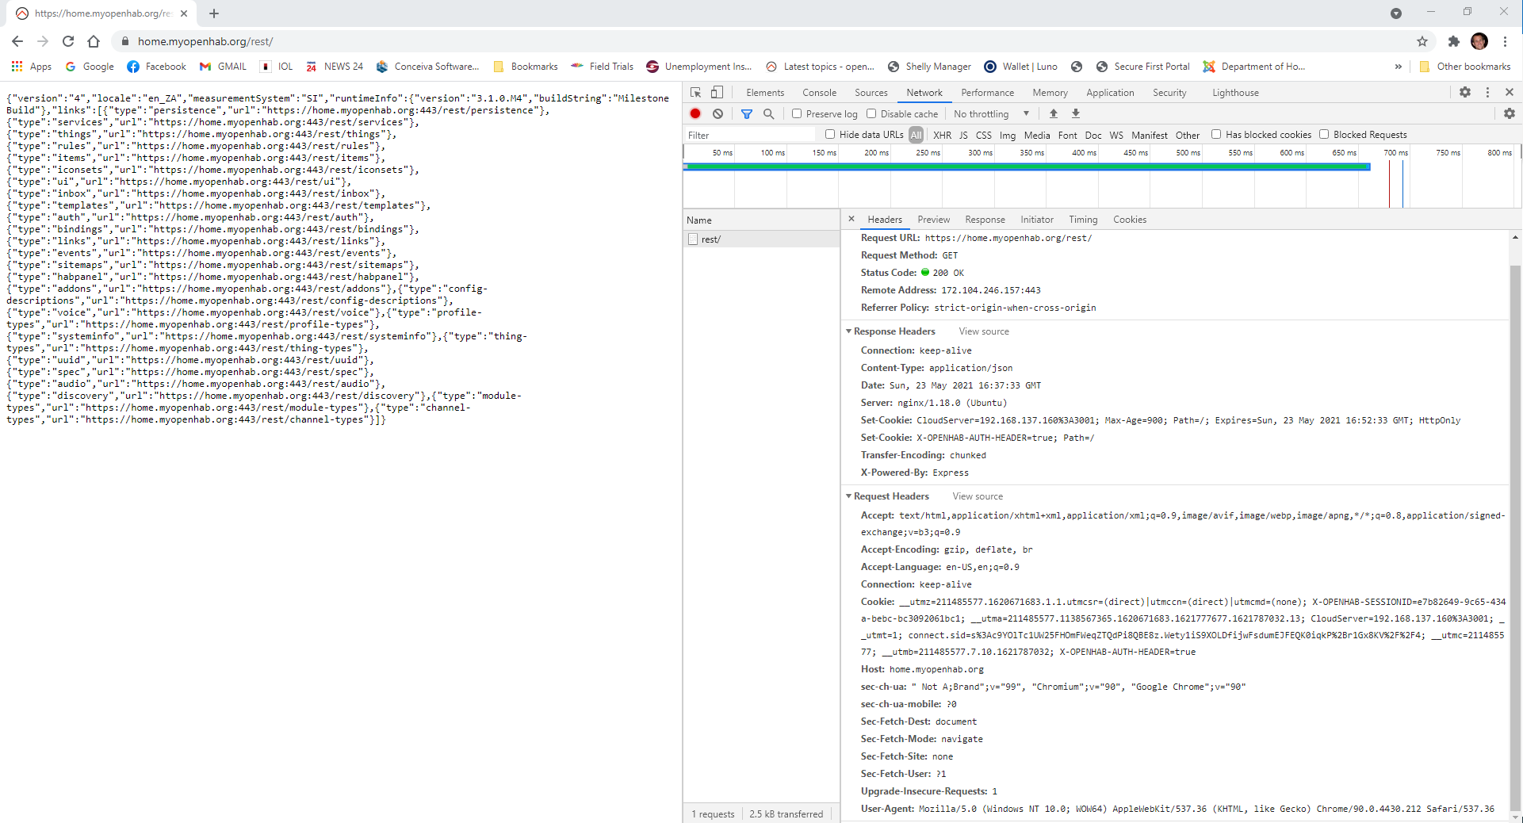This screenshot has height=823, width=1523.
Task: Switch to the Console panel
Action: point(820,92)
